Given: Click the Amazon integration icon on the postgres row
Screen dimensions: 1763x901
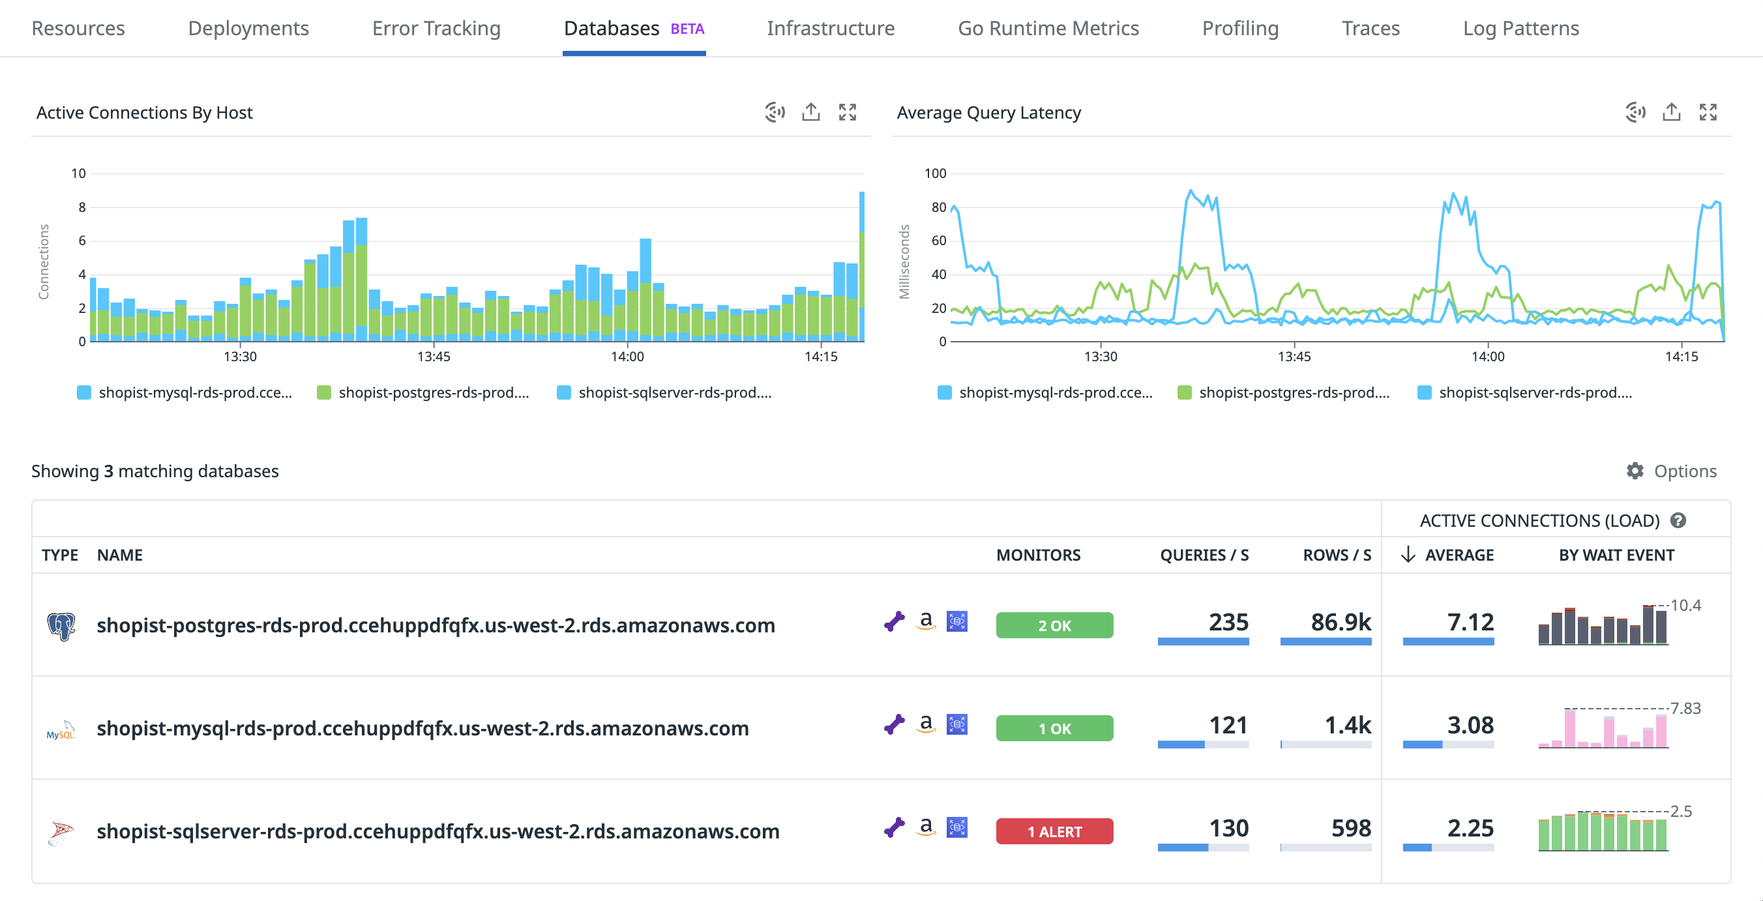Looking at the screenshot, I should coord(925,623).
